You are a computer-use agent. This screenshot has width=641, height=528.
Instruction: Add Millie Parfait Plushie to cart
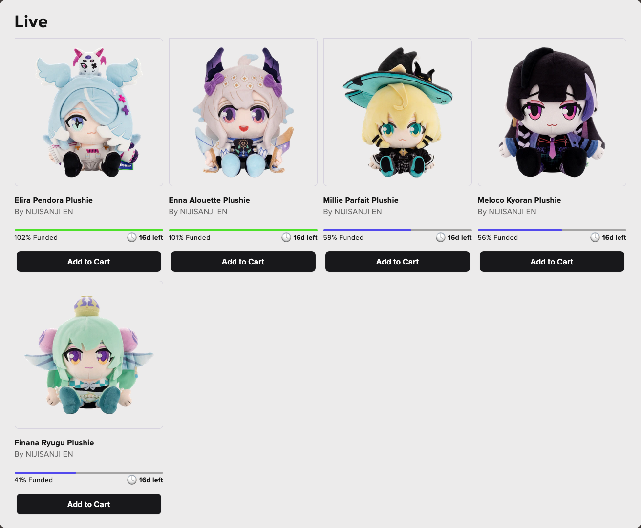click(x=398, y=262)
